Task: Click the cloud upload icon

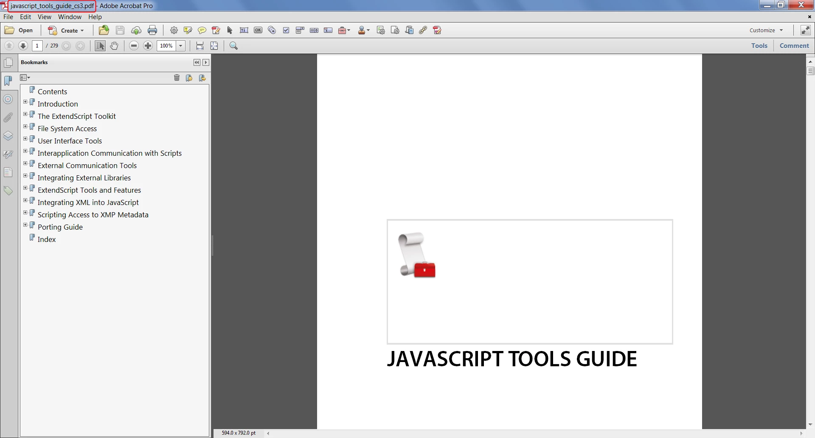Action: 136,30
